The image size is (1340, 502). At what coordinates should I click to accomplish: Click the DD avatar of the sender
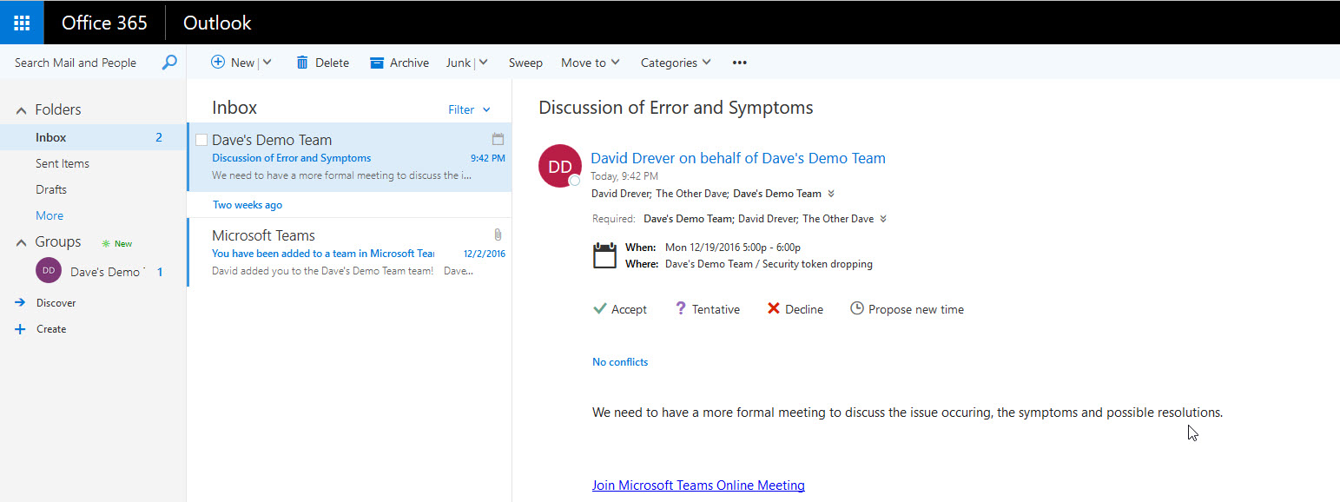pos(560,166)
